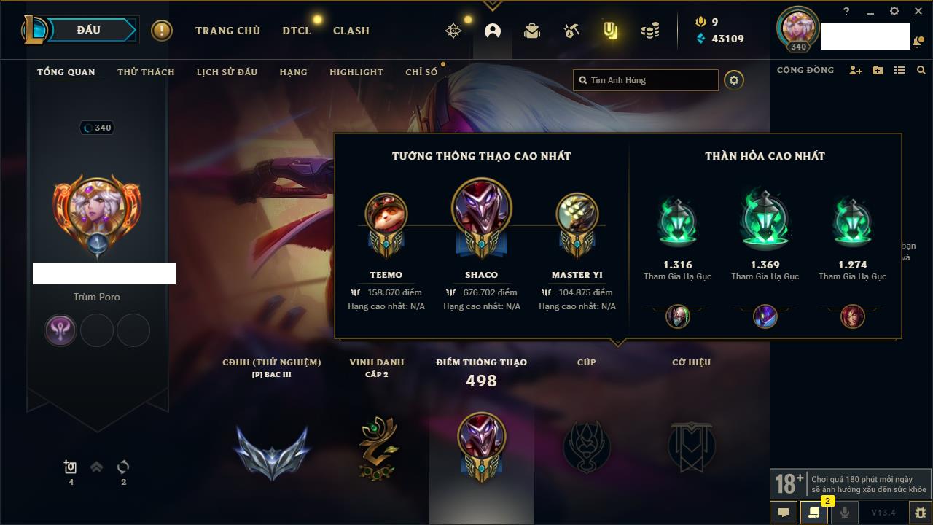
Task: Switch to the Lịch Sử Đấu tab
Action: point(227,72)
